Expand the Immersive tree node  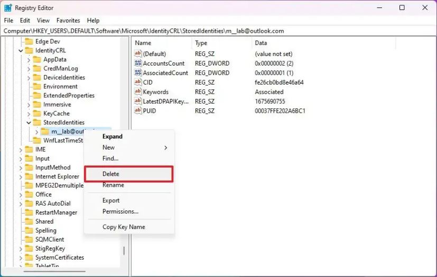(29, 105)
